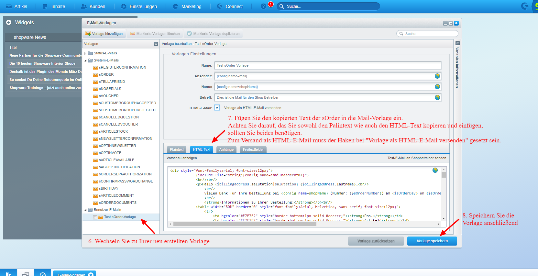This screenshot has width=538, height=276.
Task: Toggle 'Vorlage als HTML-E-Mail versenden' checkbox
Action: (x=217, y=108)
